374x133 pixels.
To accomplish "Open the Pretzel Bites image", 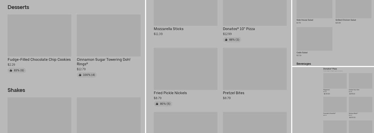I will pos(255,69).
